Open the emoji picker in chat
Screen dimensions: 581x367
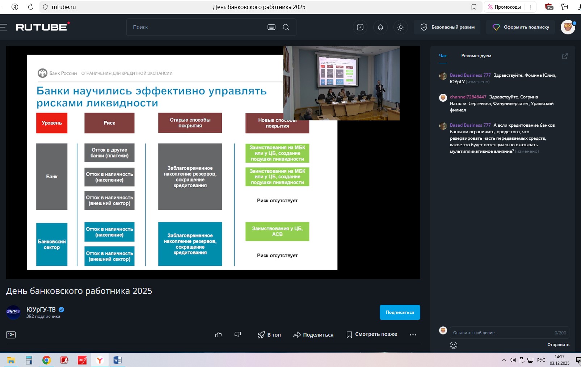(453, 345)
